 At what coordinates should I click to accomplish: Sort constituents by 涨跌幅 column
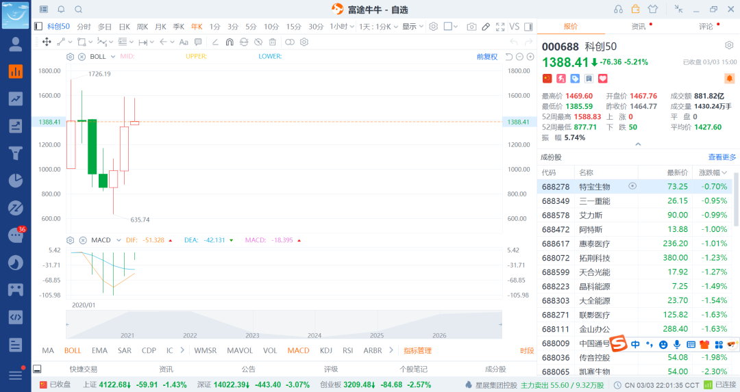[x=713, y=172]
